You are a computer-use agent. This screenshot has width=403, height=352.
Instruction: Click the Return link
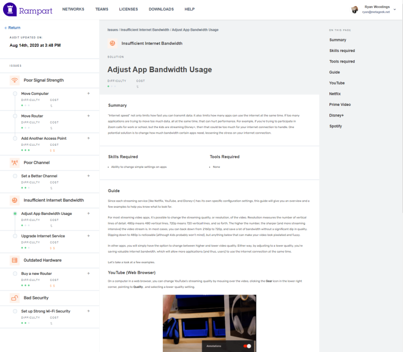(12, 28)
